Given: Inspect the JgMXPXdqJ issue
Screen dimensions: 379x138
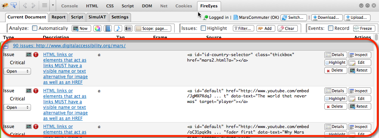Looking at the screenshot, I should [360, 91].
